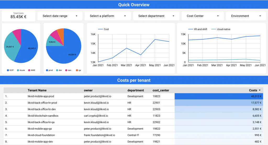Click the department column header

136,90
